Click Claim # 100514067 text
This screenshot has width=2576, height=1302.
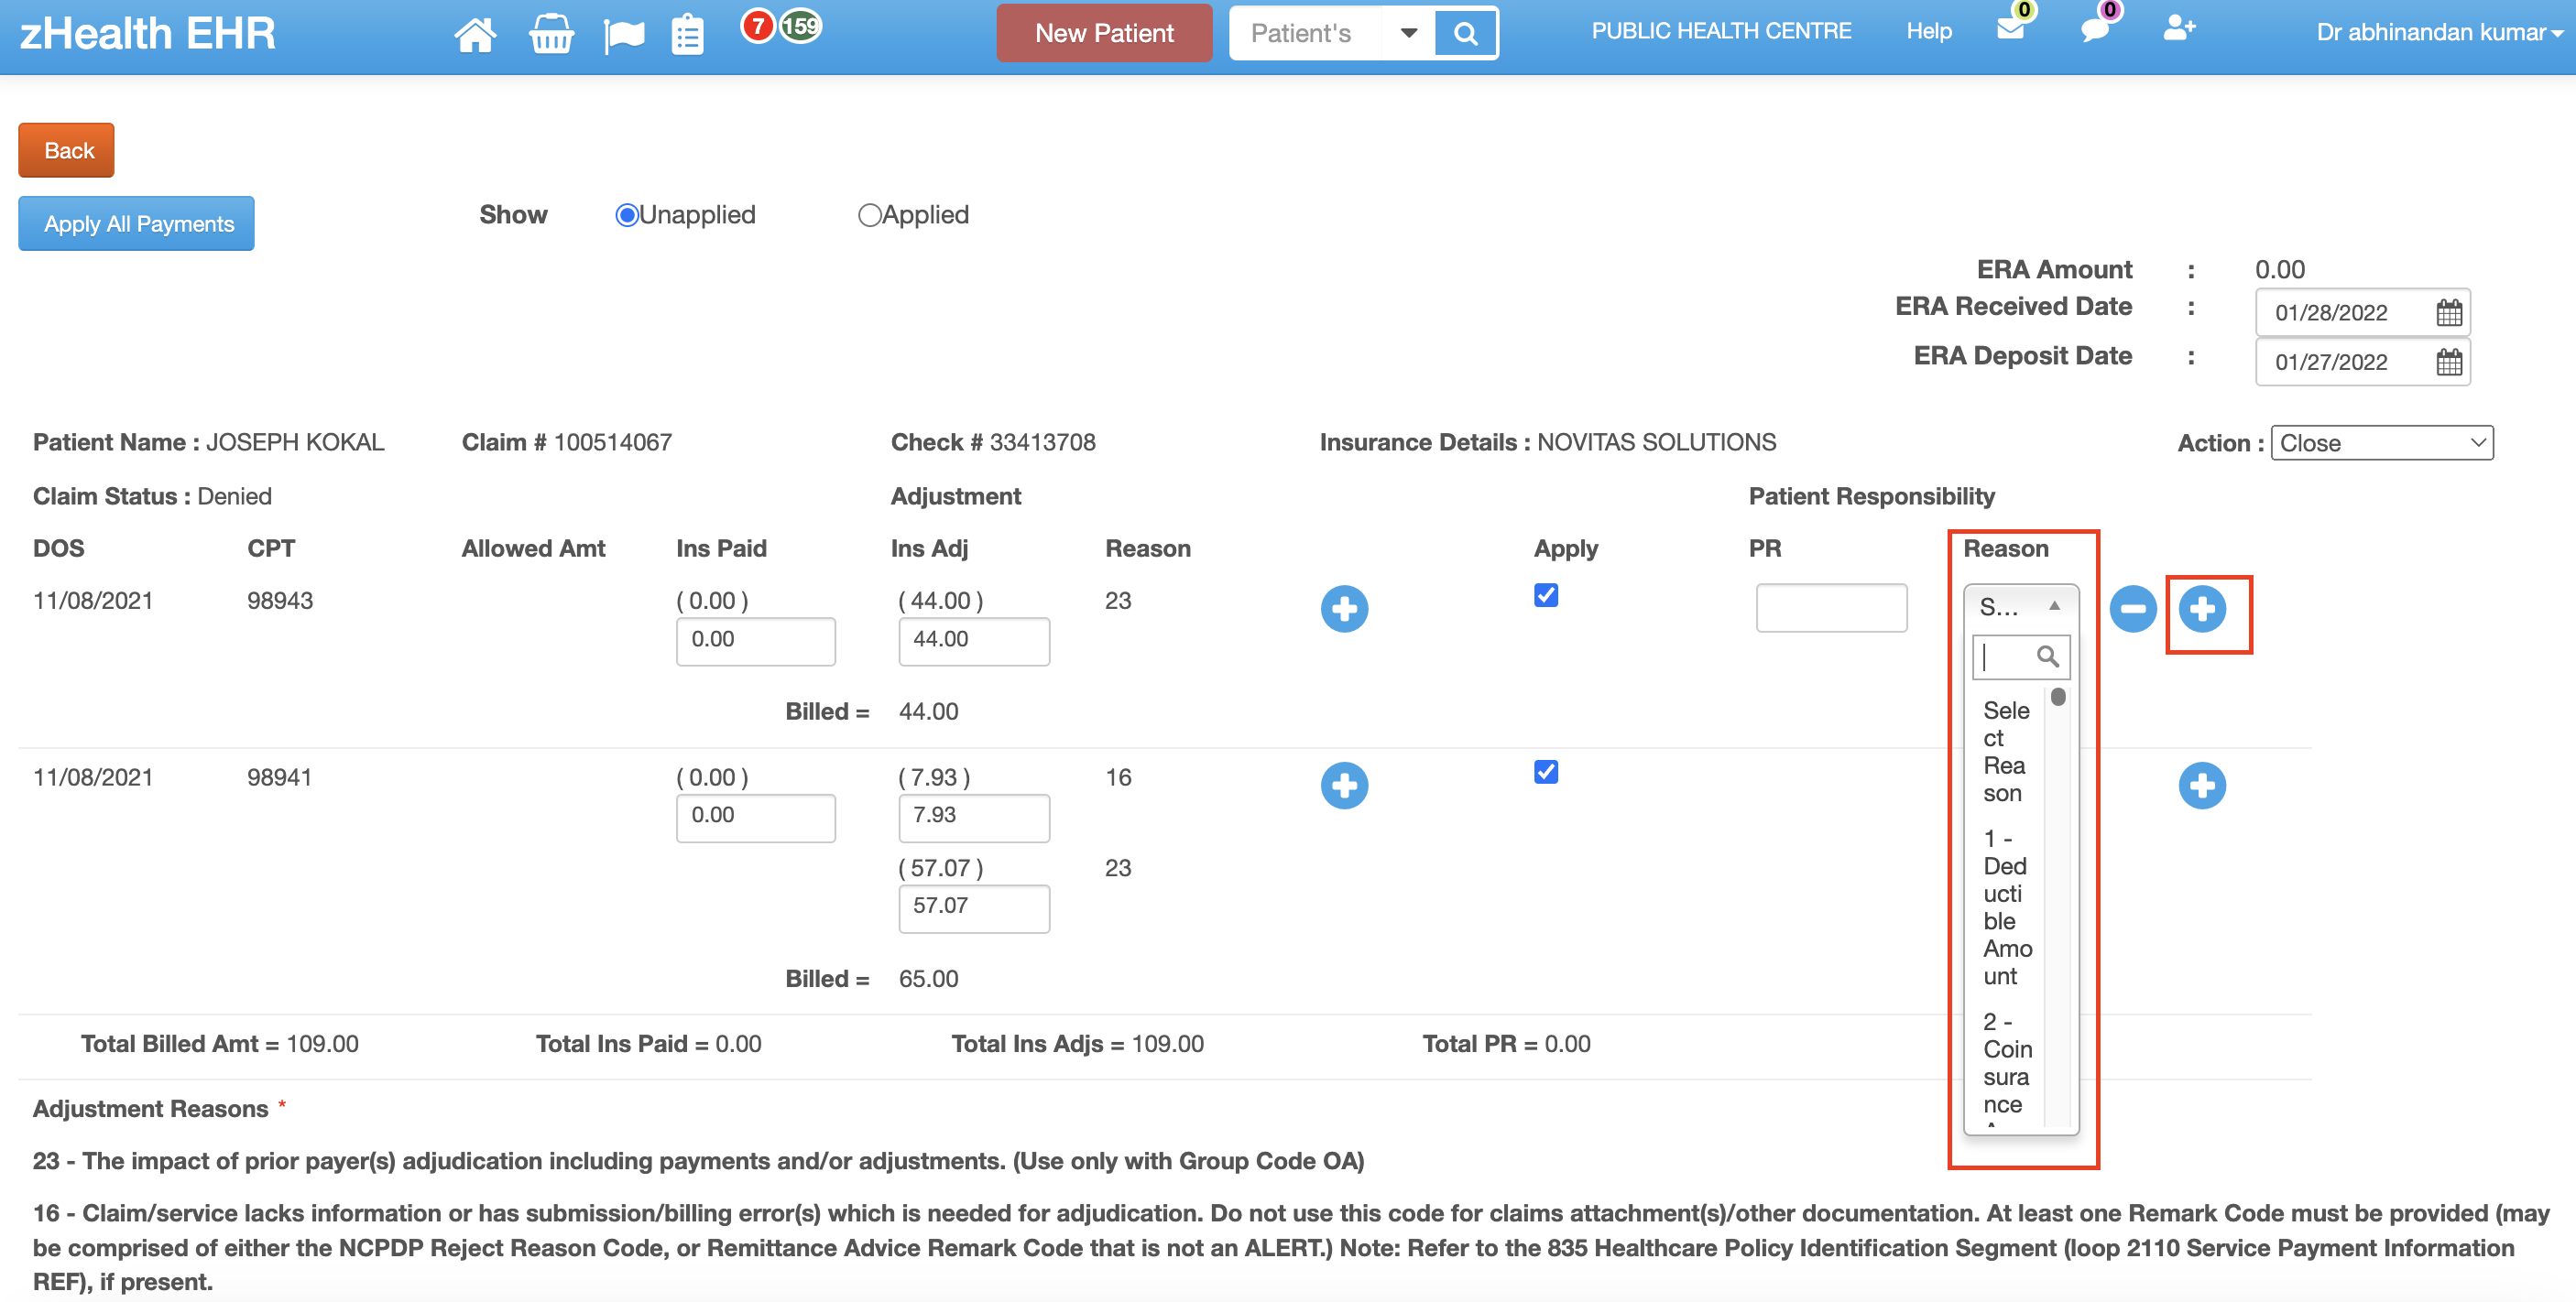pos(567,442)
